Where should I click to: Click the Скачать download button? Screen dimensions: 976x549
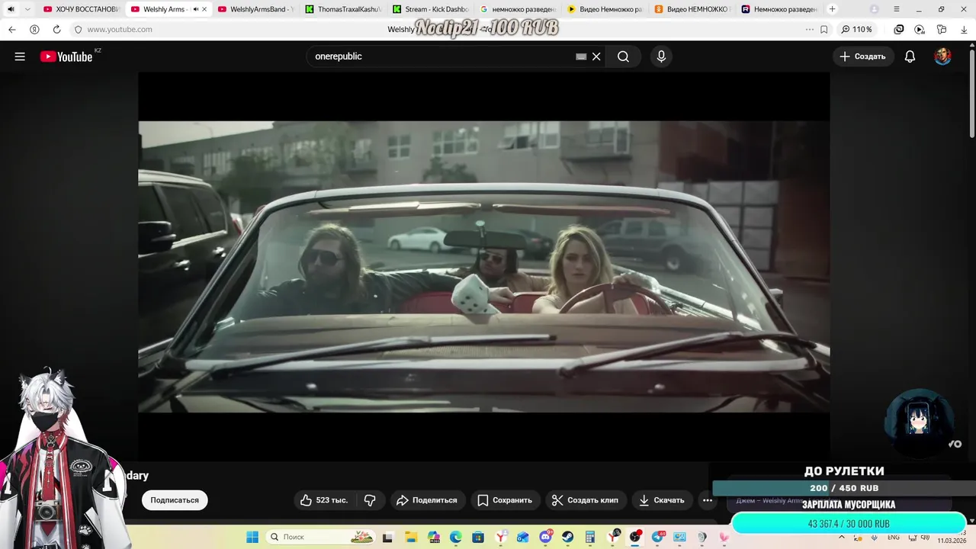662,500
